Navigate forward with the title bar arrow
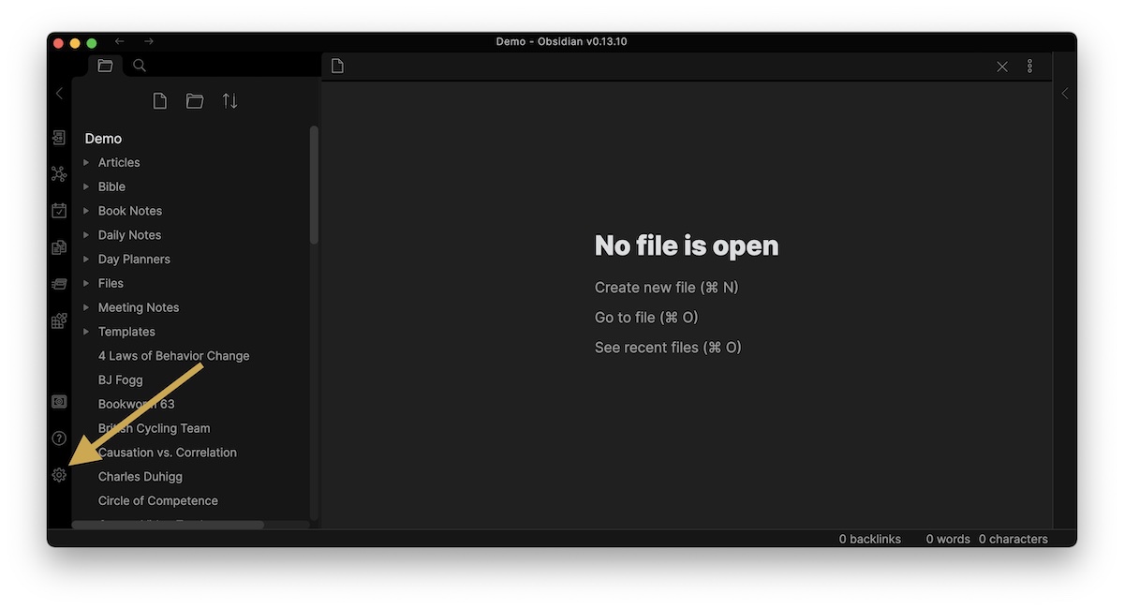 point(149,41)
